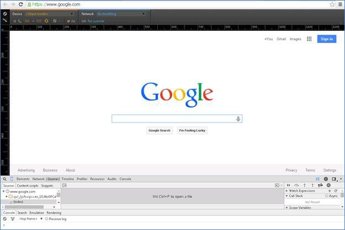
Task: Add a watch expression with the plus icon
Action: click(x=330, y=191)
